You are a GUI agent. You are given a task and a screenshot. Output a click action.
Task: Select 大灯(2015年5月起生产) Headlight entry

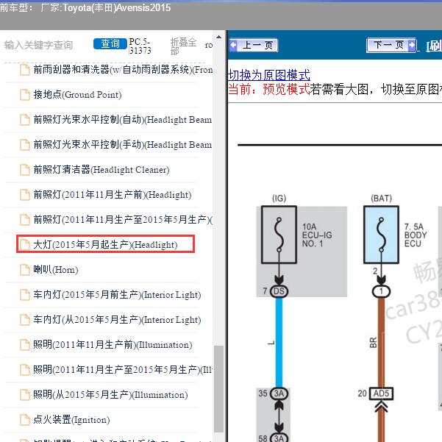pos(105,244)
